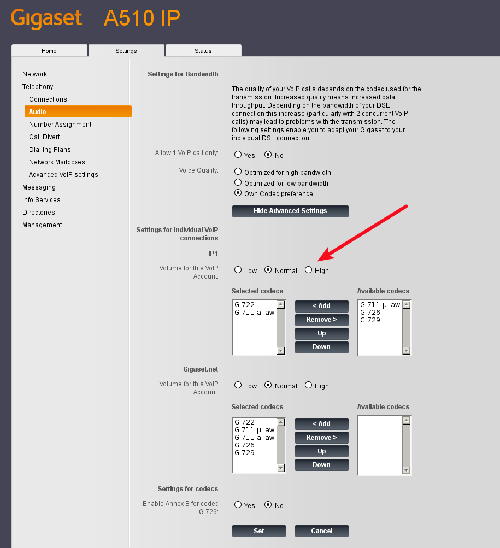This screenshot has width=500, height=548.
Task: Set Gigaset.net volume to High
Action: [308, 385]
